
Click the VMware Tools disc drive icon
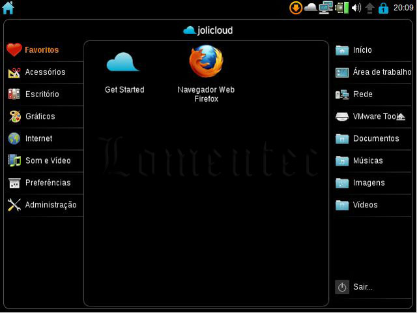coord(342,117)
